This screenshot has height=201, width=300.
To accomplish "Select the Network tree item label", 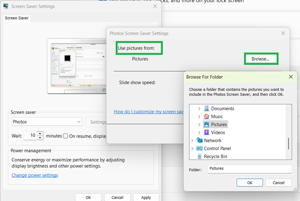I will (213, 140).
